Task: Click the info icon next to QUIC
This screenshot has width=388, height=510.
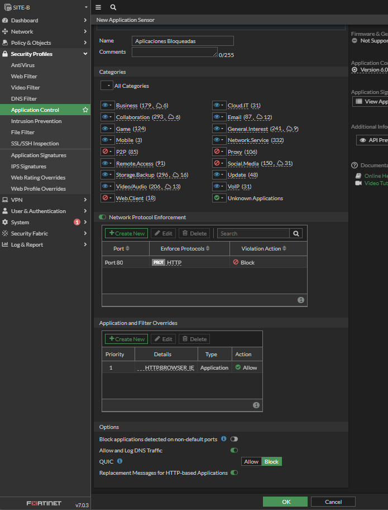Action: [119, 461]
